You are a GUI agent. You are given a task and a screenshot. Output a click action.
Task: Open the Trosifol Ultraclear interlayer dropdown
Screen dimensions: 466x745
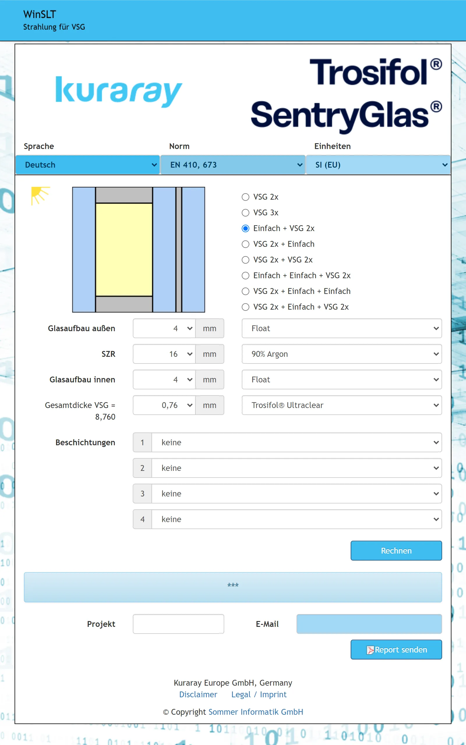(342, 405)
